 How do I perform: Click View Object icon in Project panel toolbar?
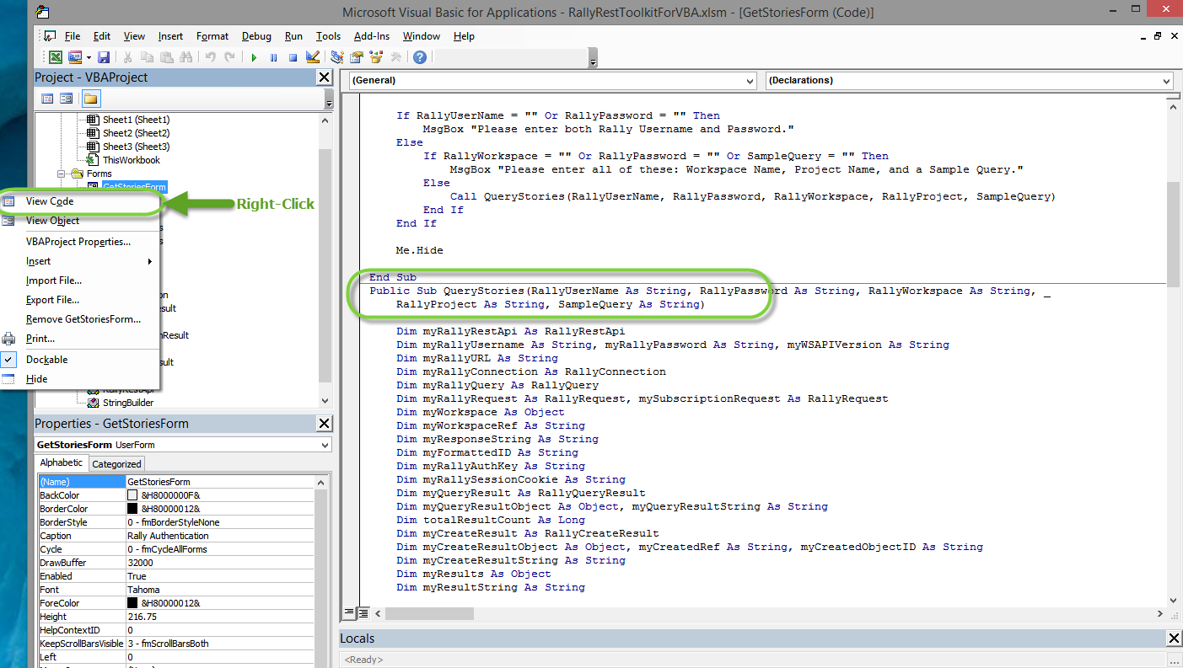point(66,99)
